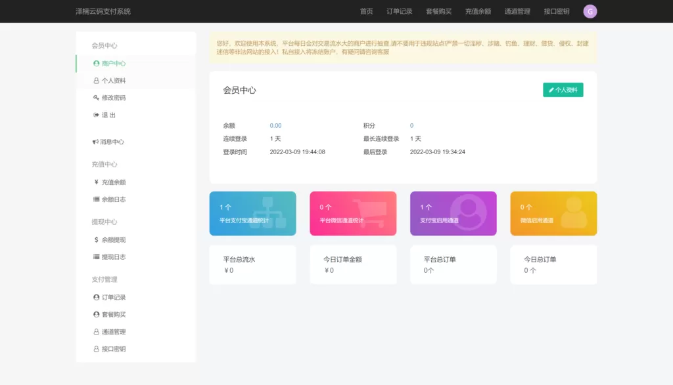Screen dimensions: 673x385
Task: Click the green 个人资料 button
Action: point(563,90)
